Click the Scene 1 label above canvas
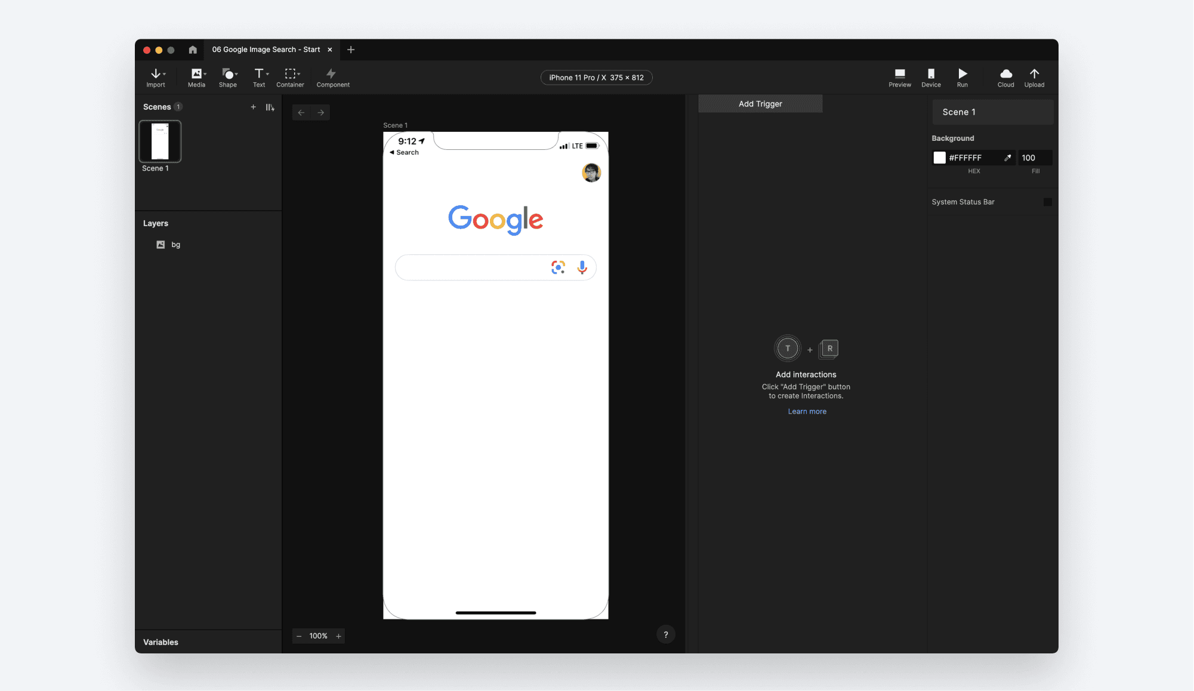1194x691 pixels. coord(395,125)
